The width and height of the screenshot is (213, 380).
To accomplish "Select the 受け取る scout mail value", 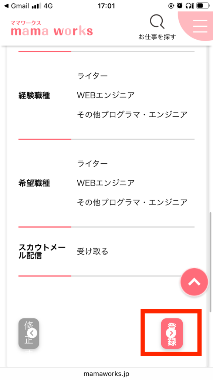I will [92, 252].
